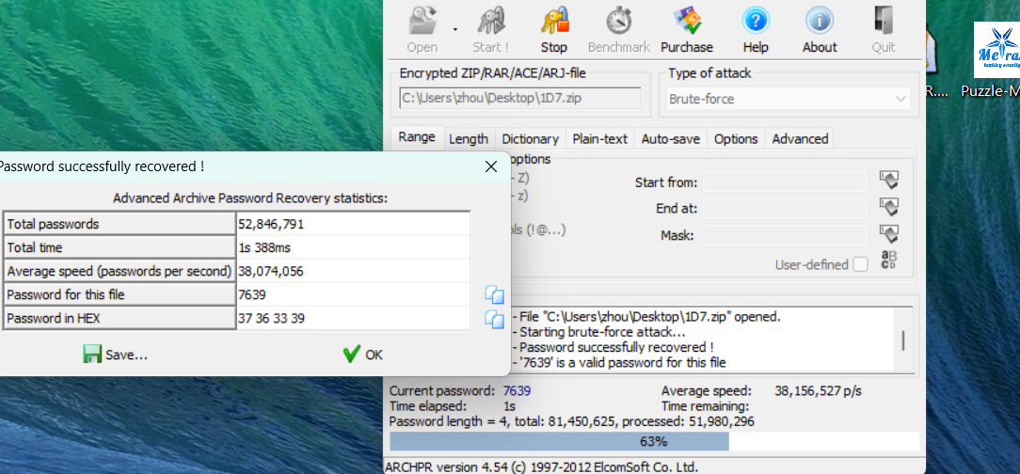Click the Mask input field
Screen dimensions: 1020x474
click(785, 235)
